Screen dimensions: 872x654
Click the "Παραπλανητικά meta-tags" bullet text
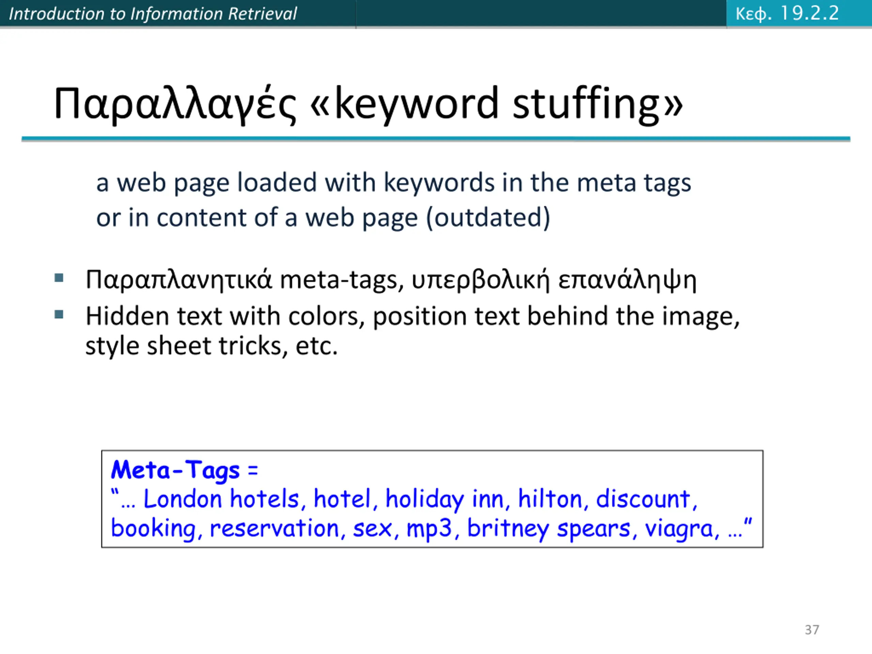[x=245, y=280]
